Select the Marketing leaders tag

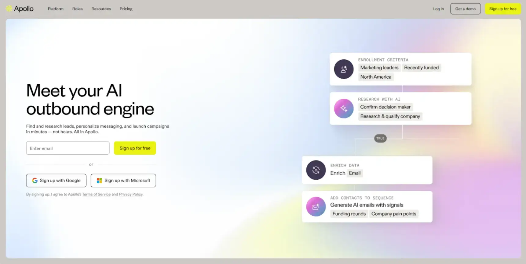pyautogui.click(x=379, y=68)
